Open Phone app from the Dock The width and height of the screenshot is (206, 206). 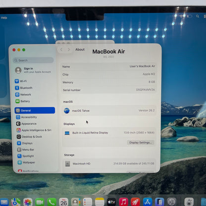click(51, 202)
